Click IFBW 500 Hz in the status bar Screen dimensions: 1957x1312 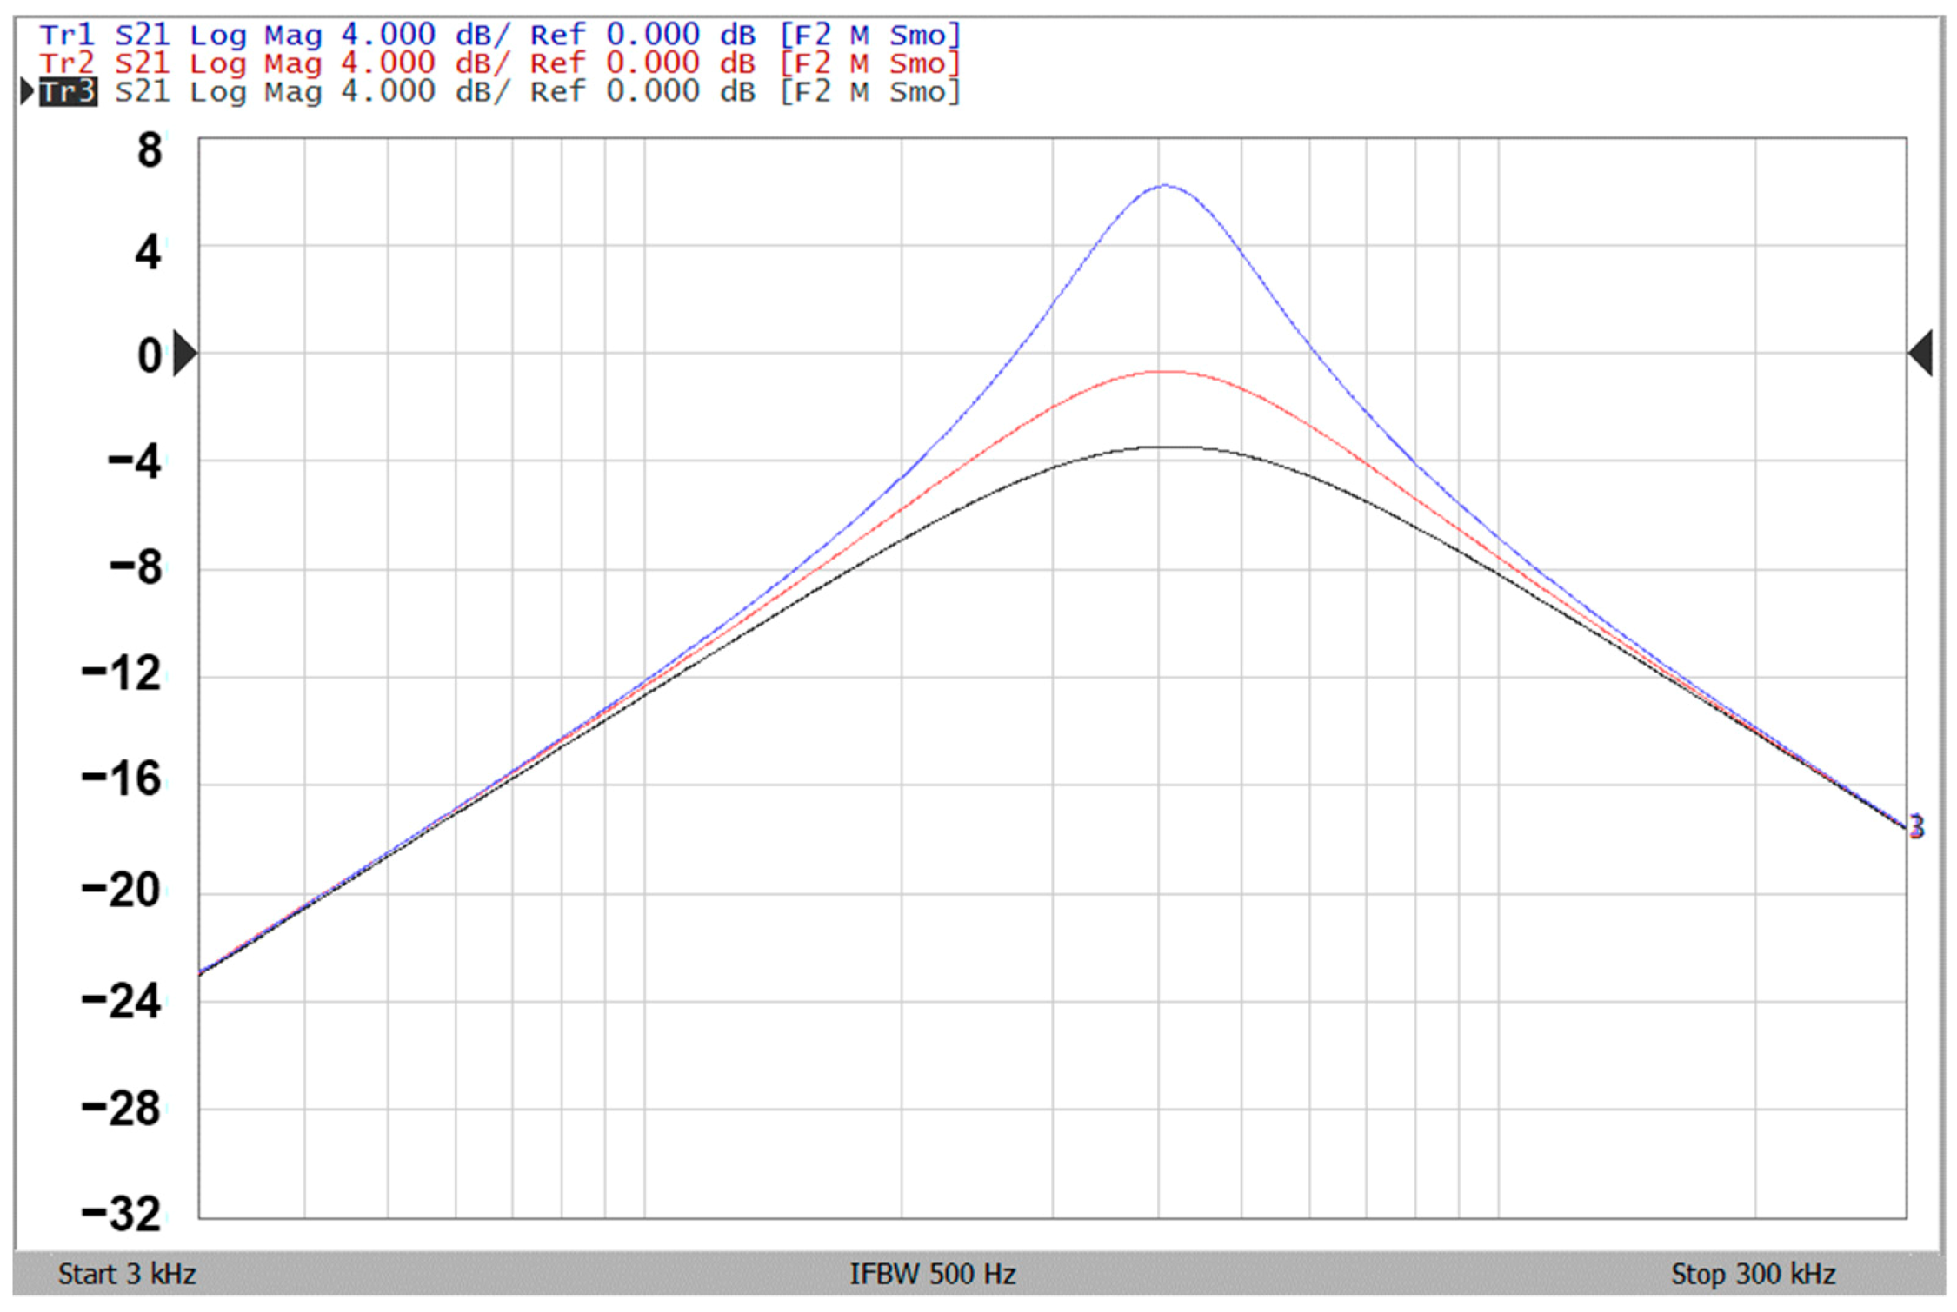(x=932, y=1274)
